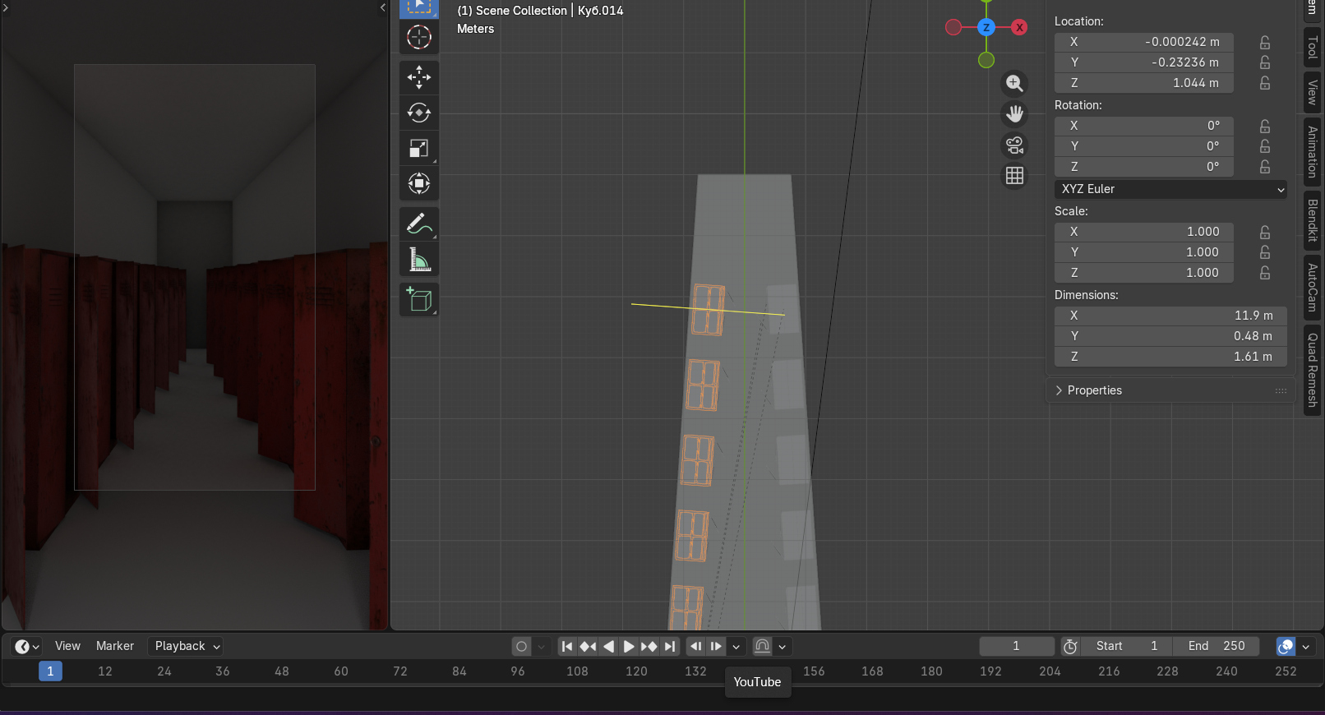Pick the Scale tool
Screen dimensions: 1325x715
[419, 148]
